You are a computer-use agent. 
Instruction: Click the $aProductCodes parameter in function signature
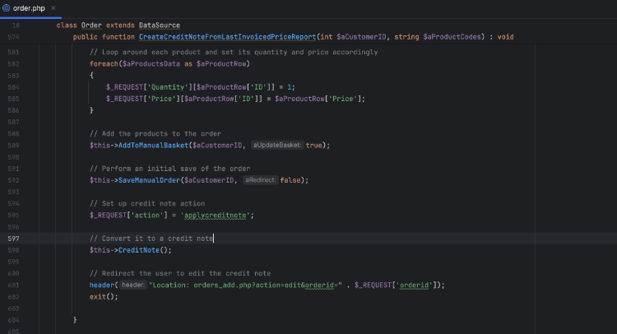[452, 37]
